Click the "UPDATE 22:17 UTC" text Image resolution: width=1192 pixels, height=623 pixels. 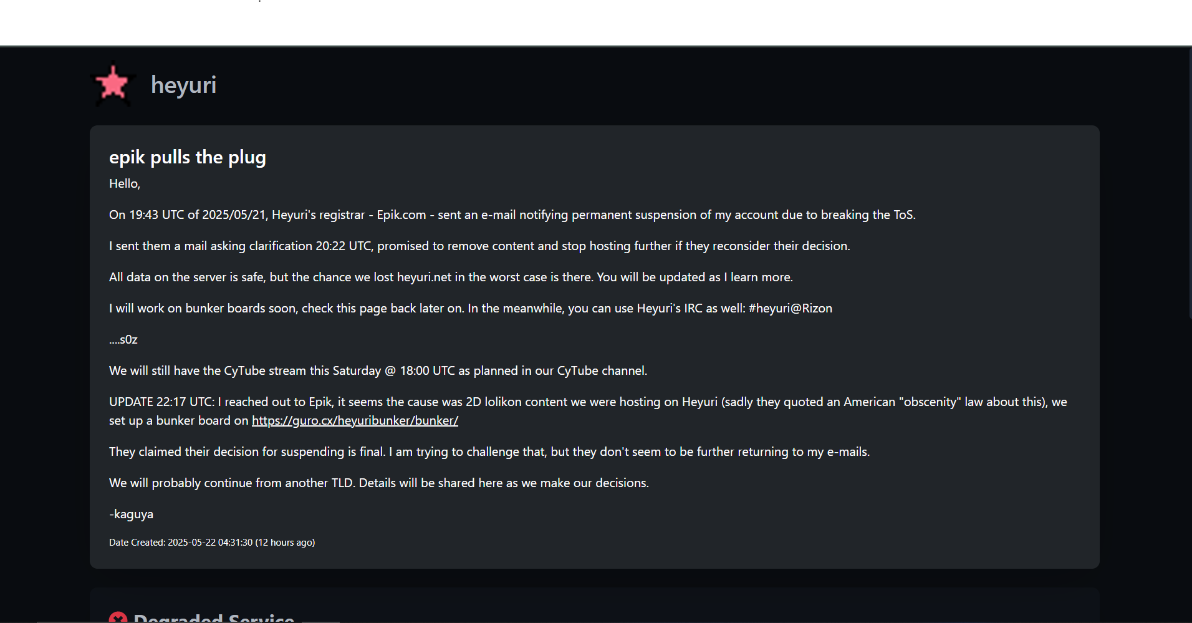click(161, 402)
